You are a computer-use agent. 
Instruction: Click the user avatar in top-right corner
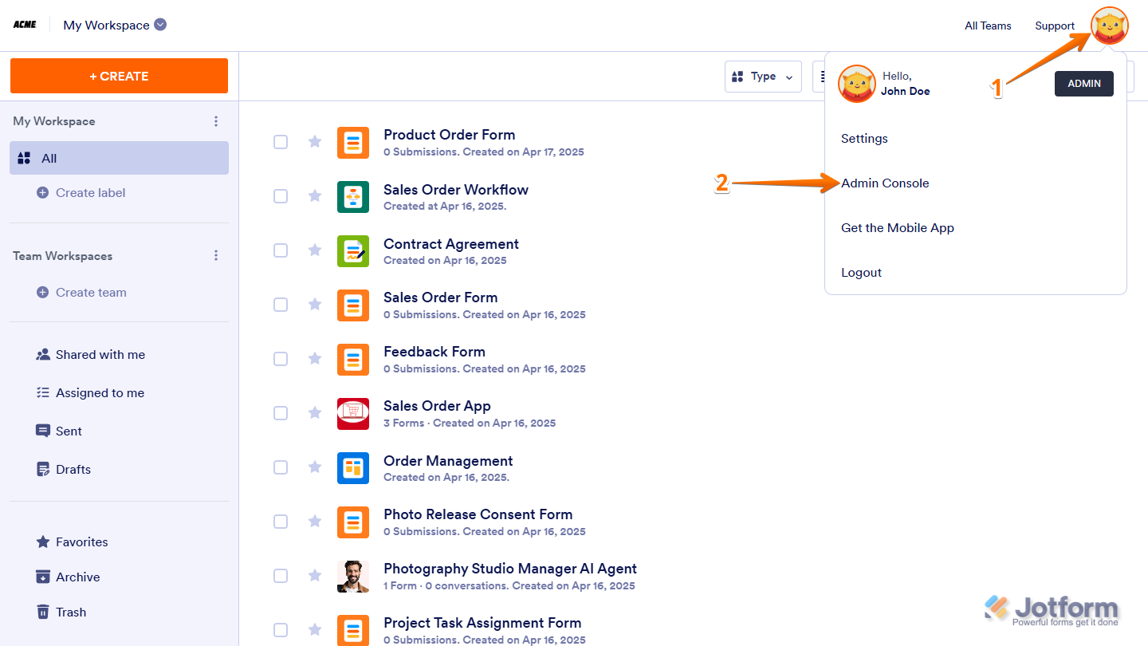coord(1110,26)
